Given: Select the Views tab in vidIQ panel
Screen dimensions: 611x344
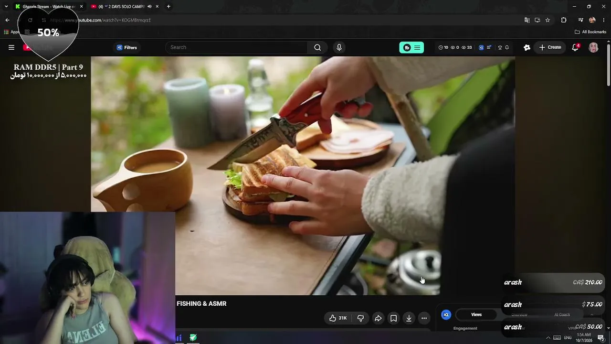Looking at the screenshot, I should pyautogui.click(x=476, y=314).
